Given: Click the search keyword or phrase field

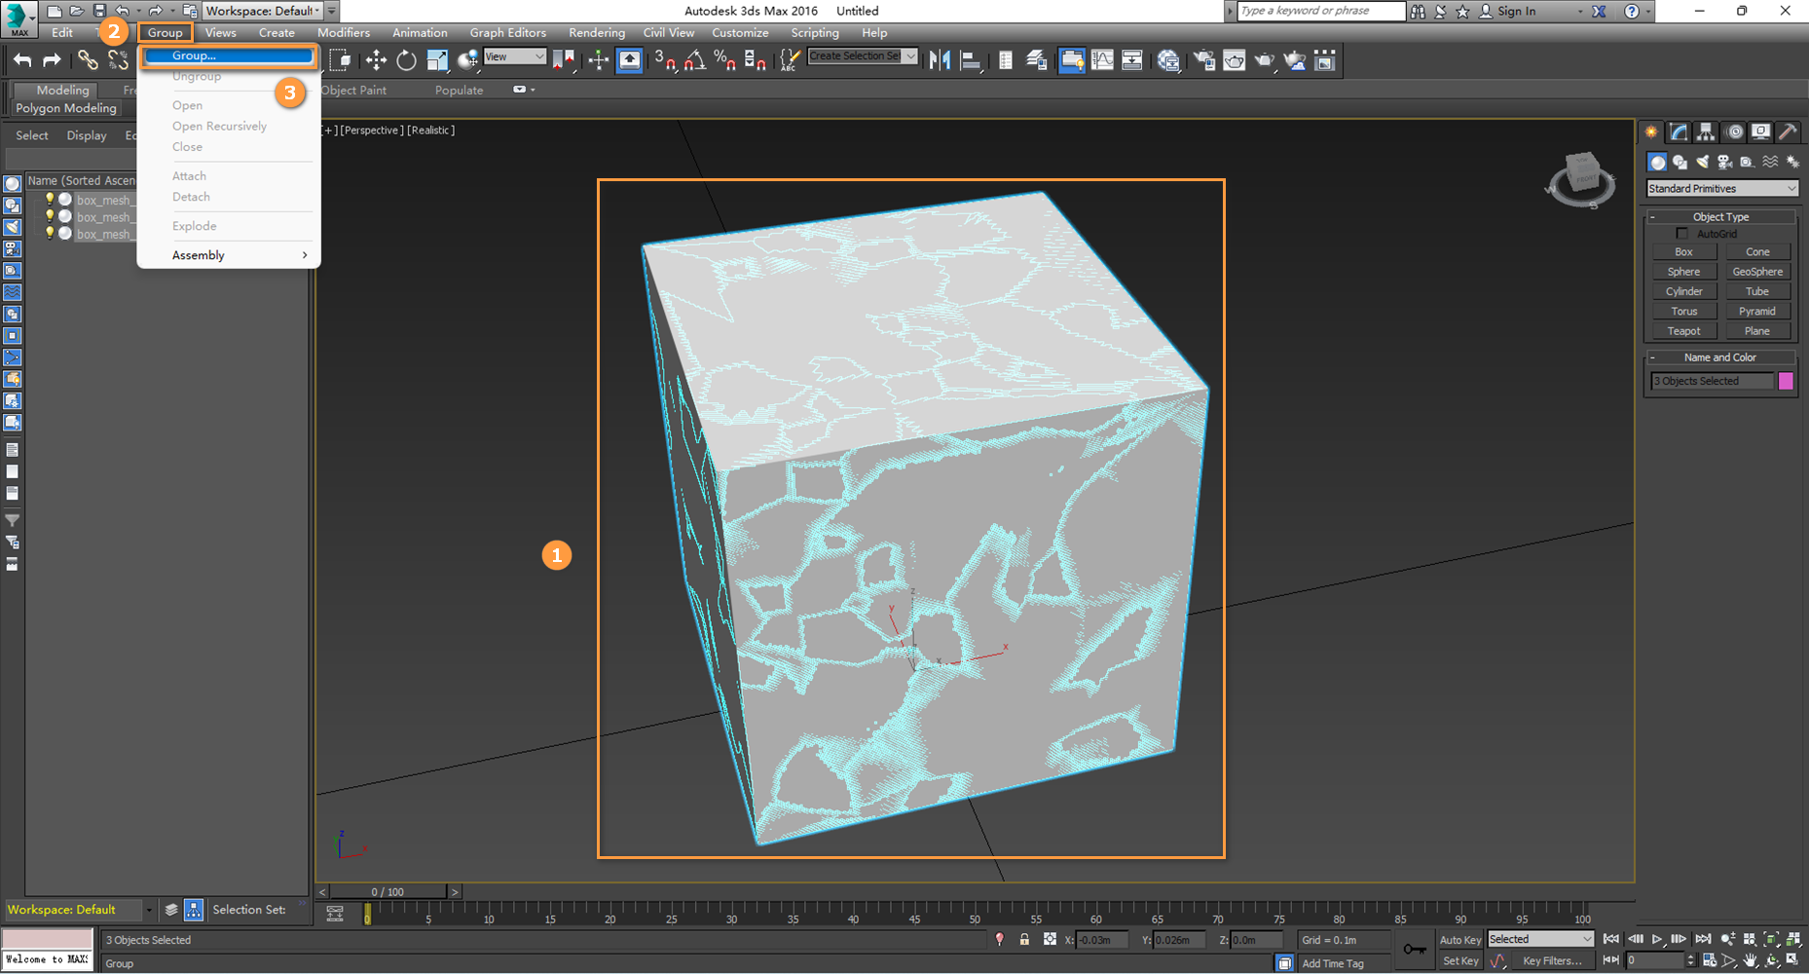Looking at the screenshot, I should 1320,11.
